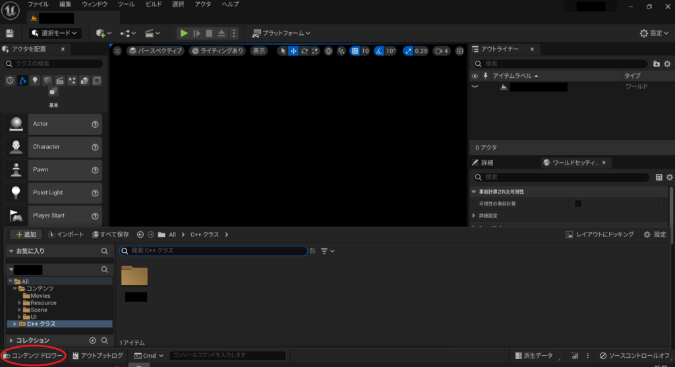Activate the translate (move) gizmo tool

(293, 51)
